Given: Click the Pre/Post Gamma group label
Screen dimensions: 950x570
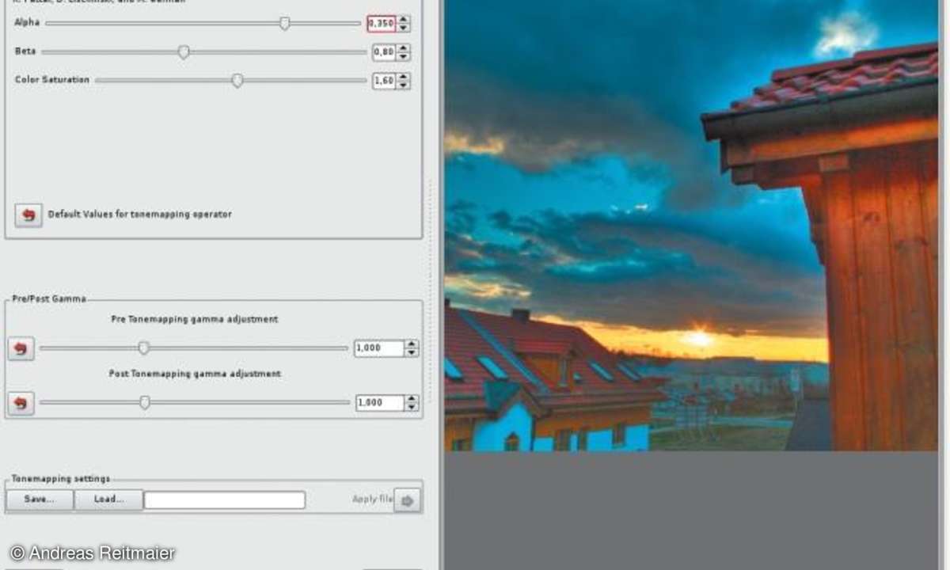Looking at the screenshot, I should pos(49,298).
